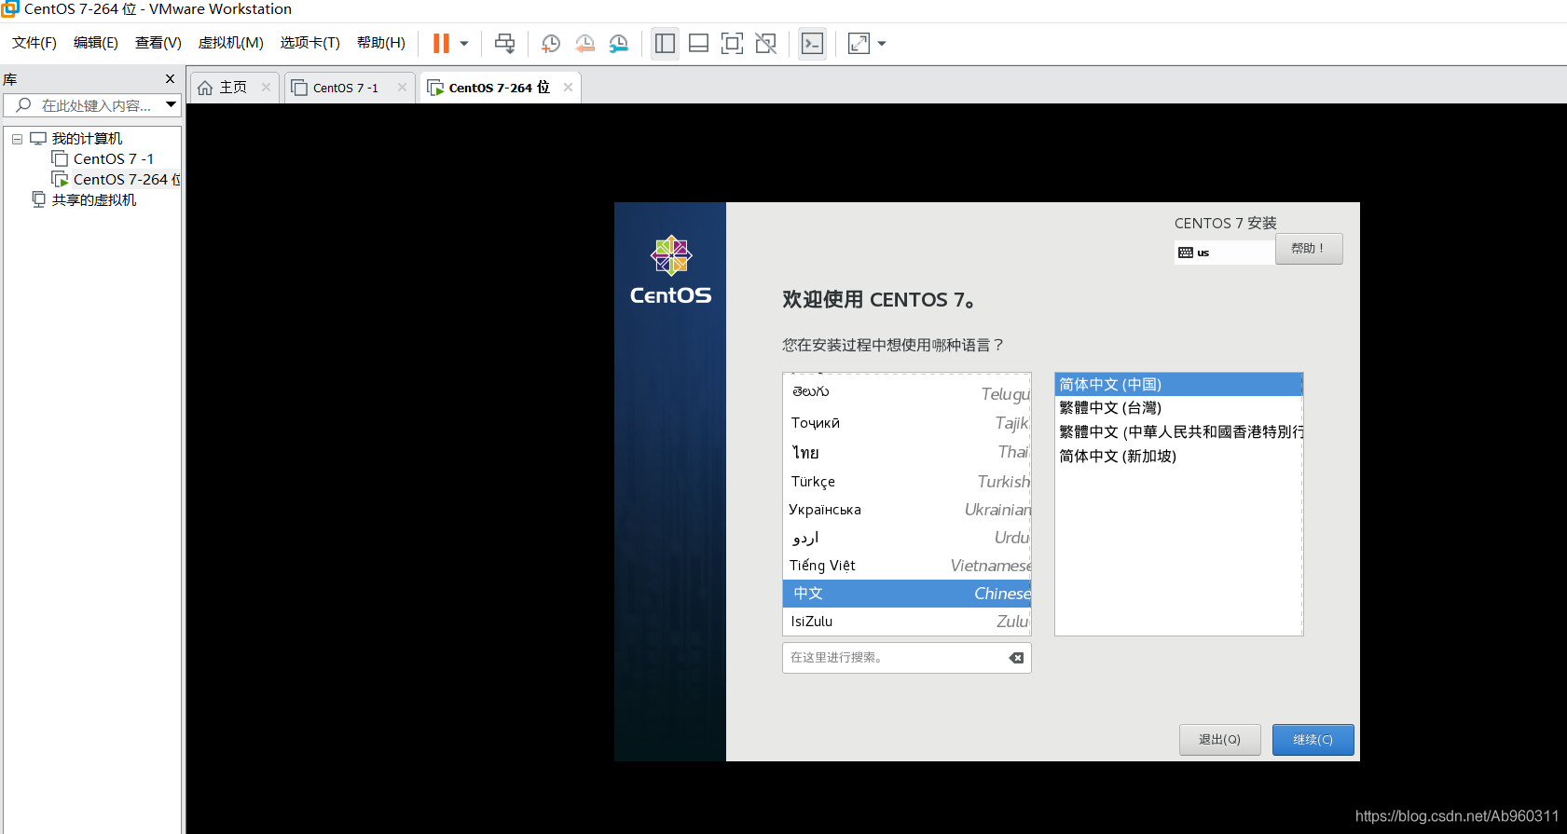Image resolution: width=1567 pixels, height=834 pixels.
Task: Open the 帮助(H) menu
Action: 381,43
